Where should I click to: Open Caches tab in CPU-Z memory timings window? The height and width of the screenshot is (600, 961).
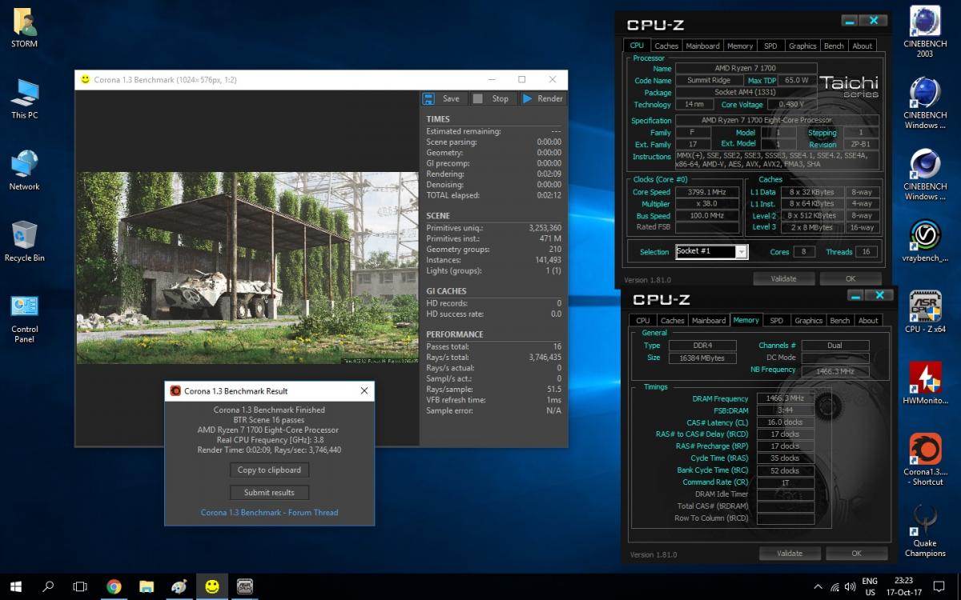point(673,320)
